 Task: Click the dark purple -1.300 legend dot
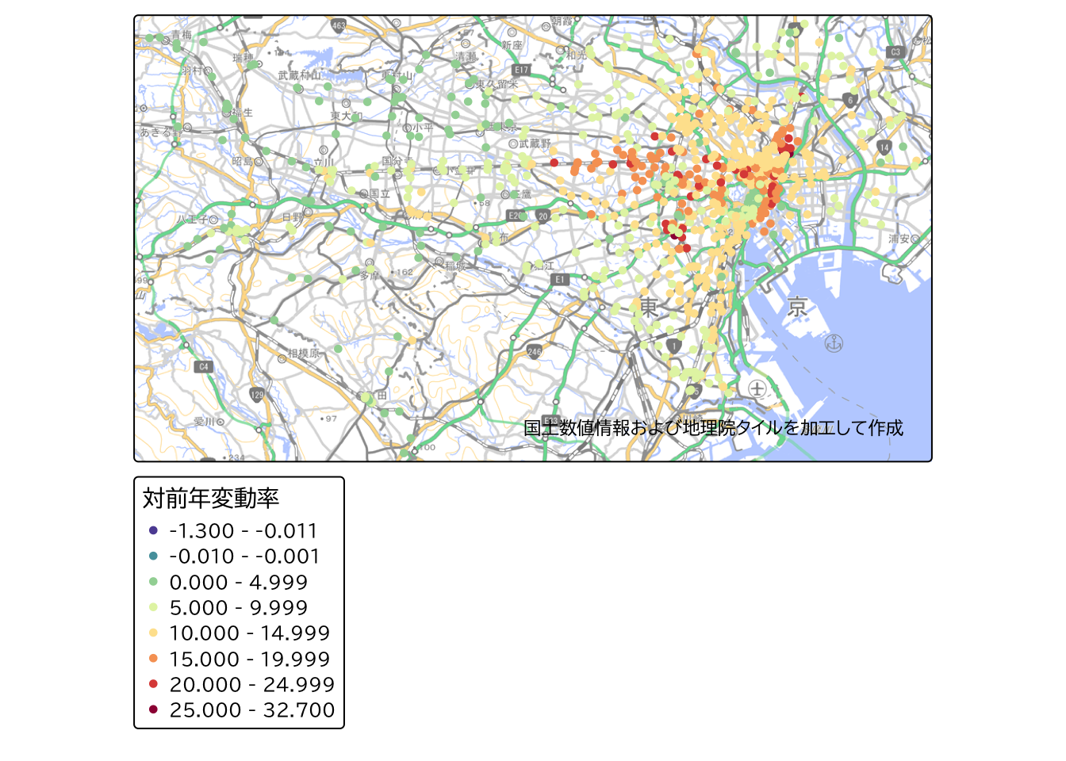coord(153,530)
